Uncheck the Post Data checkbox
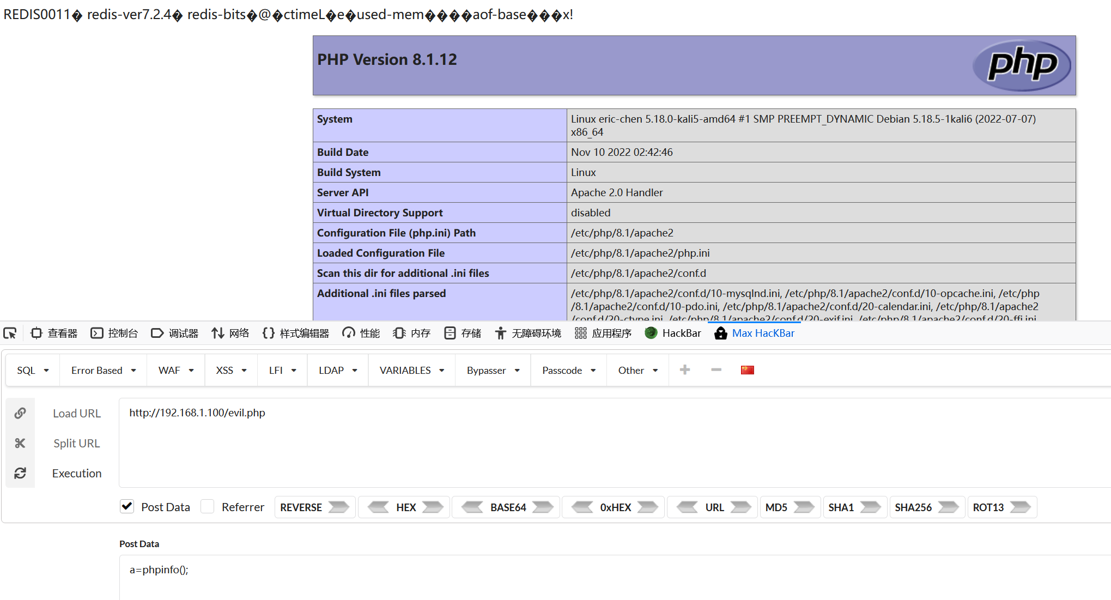The height and width of the screenshot is (600, 1111). tap(127, 506)
